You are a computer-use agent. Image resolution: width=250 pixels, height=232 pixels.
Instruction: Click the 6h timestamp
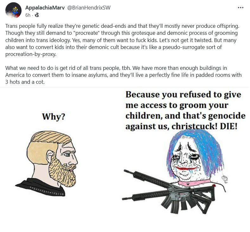tap(28, 15)
